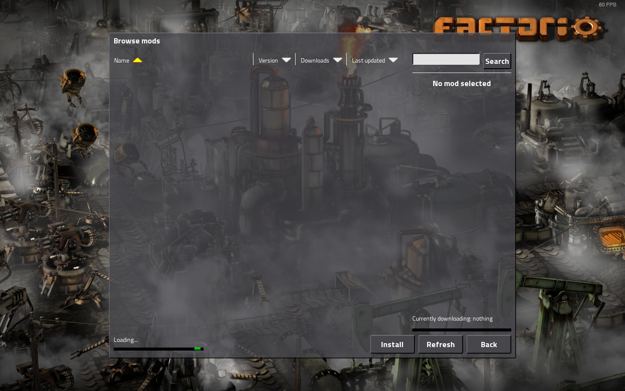The image size is (625, 391).
Task: Click the download progress bar
Action: [461, 330]
